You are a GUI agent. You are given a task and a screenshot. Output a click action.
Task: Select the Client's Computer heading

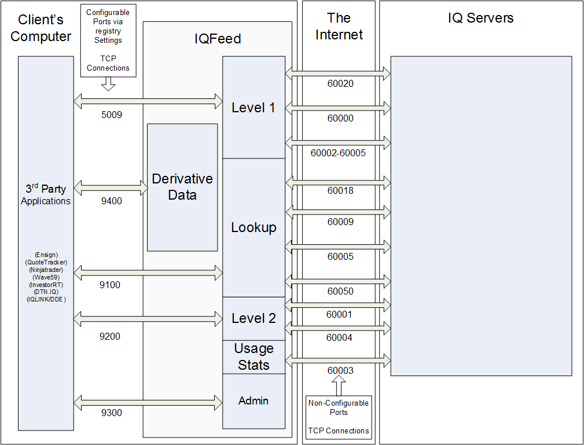point(41,28)
